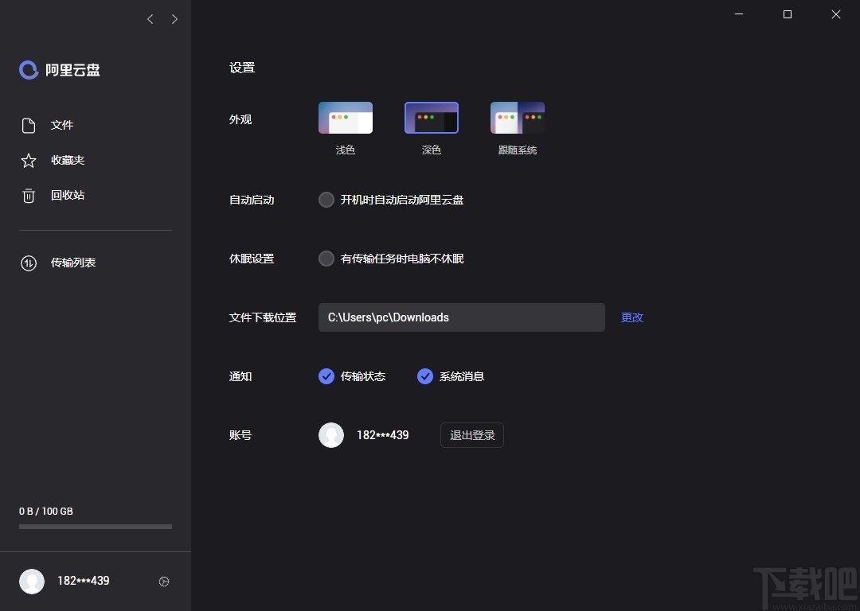Select the 浅色 light theme thumbnail

[x=346, y=118]
